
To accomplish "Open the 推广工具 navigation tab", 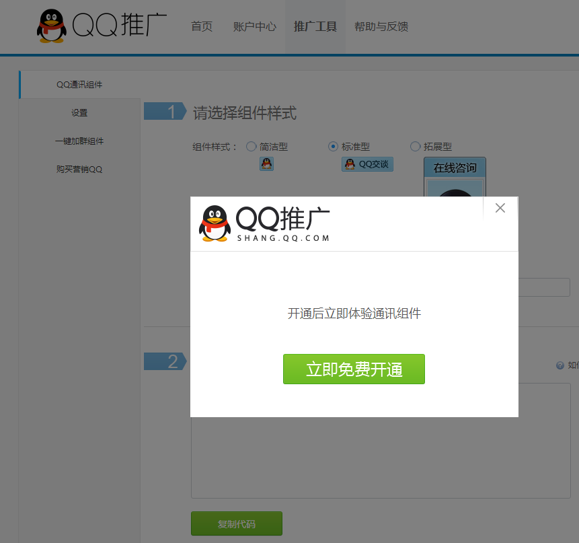I will (x=315, y=27).
